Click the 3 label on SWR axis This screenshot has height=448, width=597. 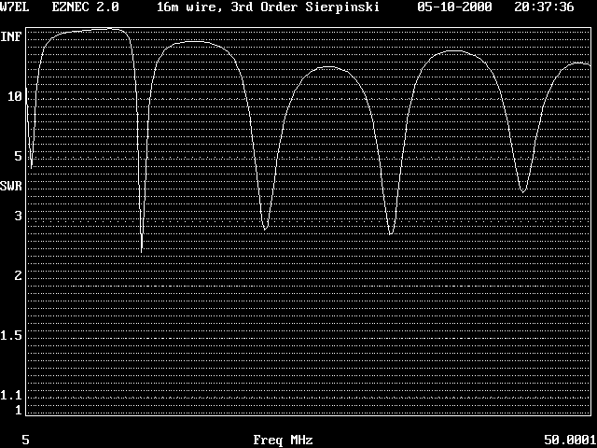pyautogui.click(x=19, y=216)
